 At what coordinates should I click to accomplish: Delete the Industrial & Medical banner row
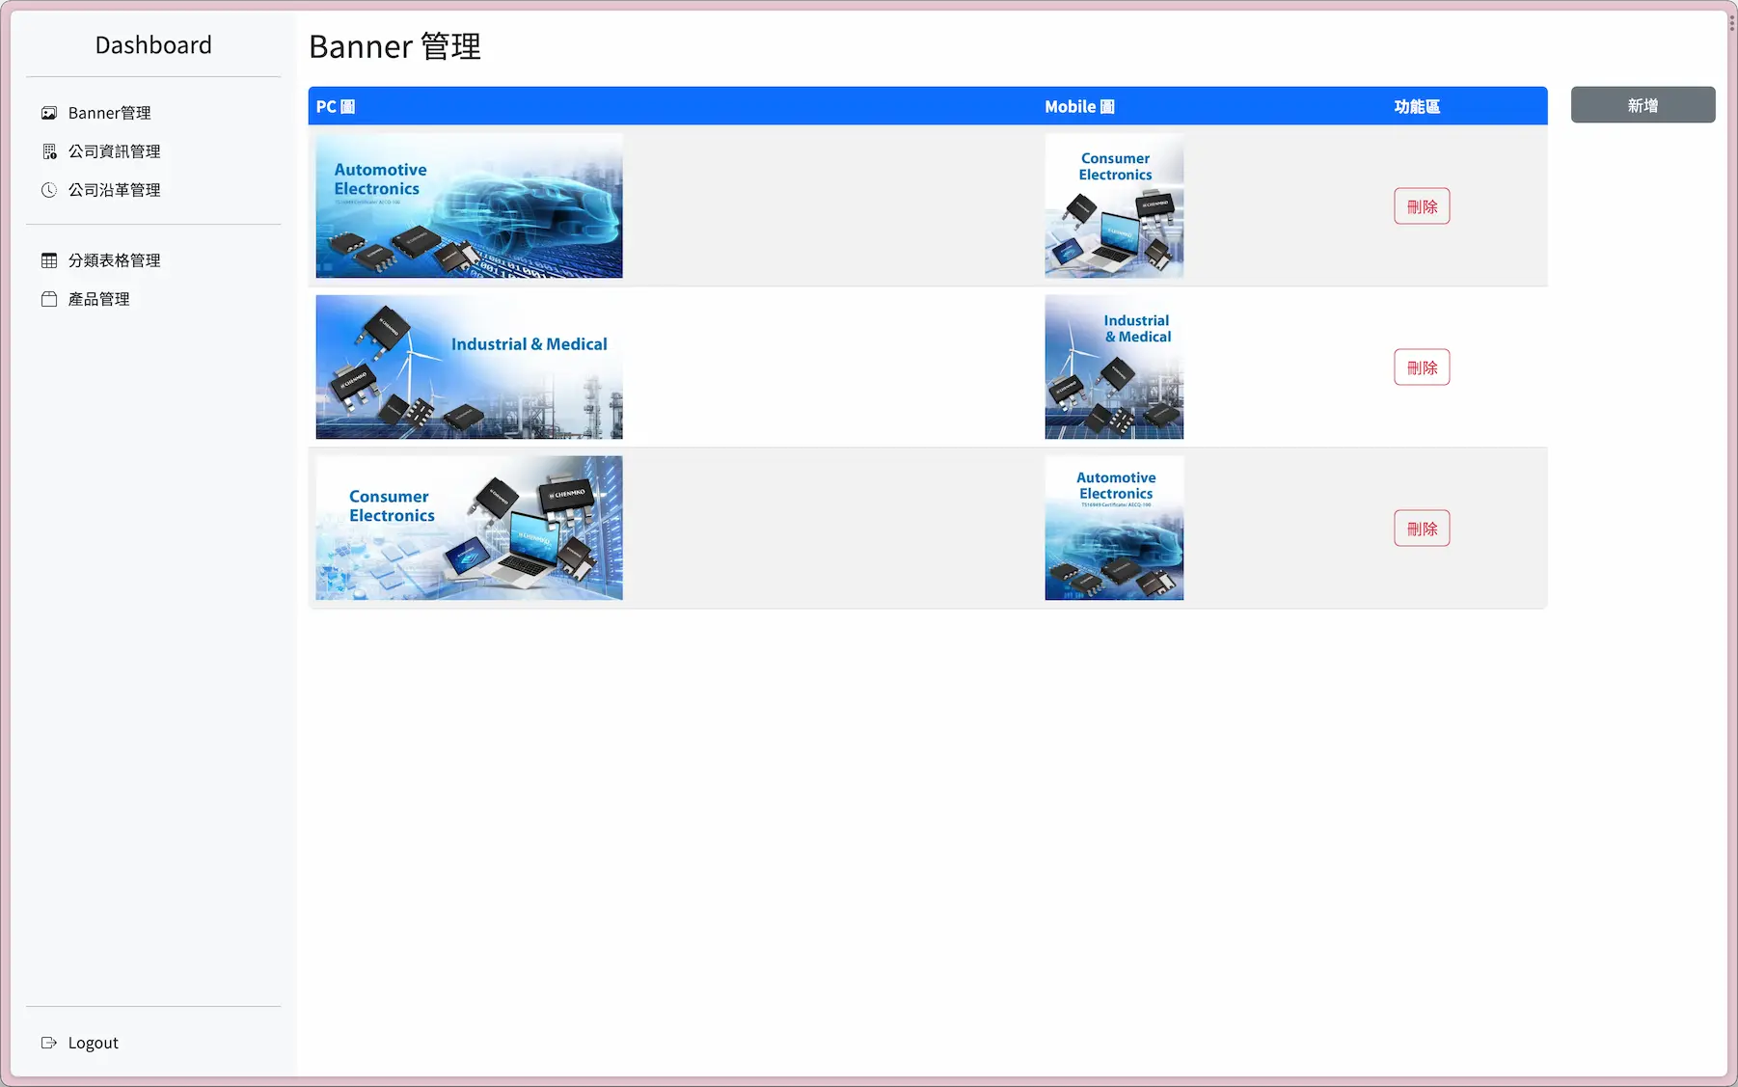point(1422,367)
